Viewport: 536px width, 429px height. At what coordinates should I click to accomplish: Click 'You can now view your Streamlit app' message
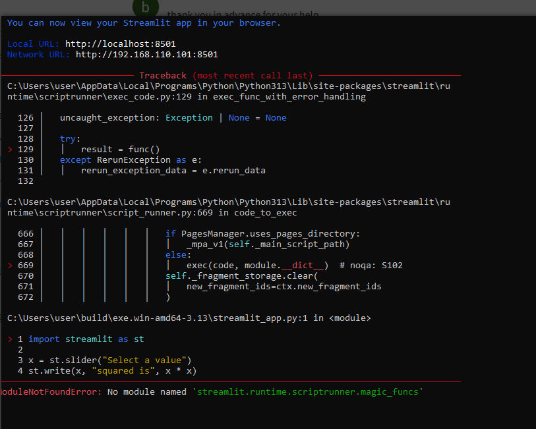(144, 23)
